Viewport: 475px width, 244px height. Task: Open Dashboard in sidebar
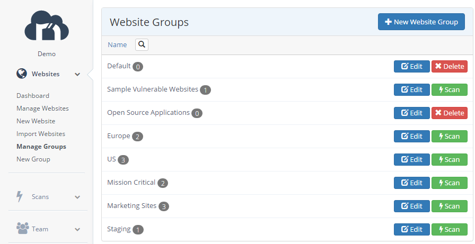(x=33, y=96)
